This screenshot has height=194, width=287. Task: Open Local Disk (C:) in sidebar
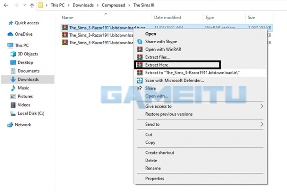[31, 113]
